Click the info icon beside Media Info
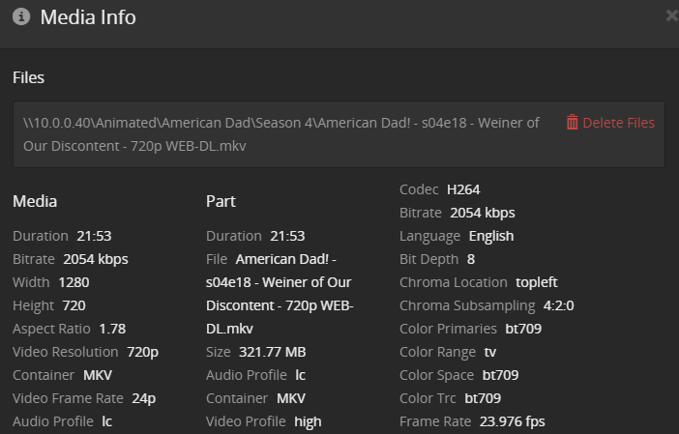The width and height of the screenshot is (679, 434). click(21, 17)
